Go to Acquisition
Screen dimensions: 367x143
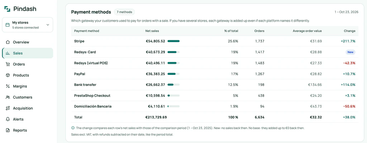(x=28, y=108)
